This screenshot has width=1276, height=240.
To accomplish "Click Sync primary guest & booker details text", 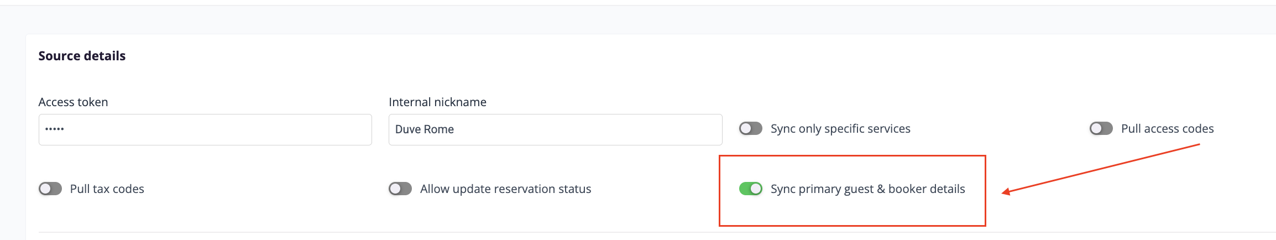I will 867,189.
